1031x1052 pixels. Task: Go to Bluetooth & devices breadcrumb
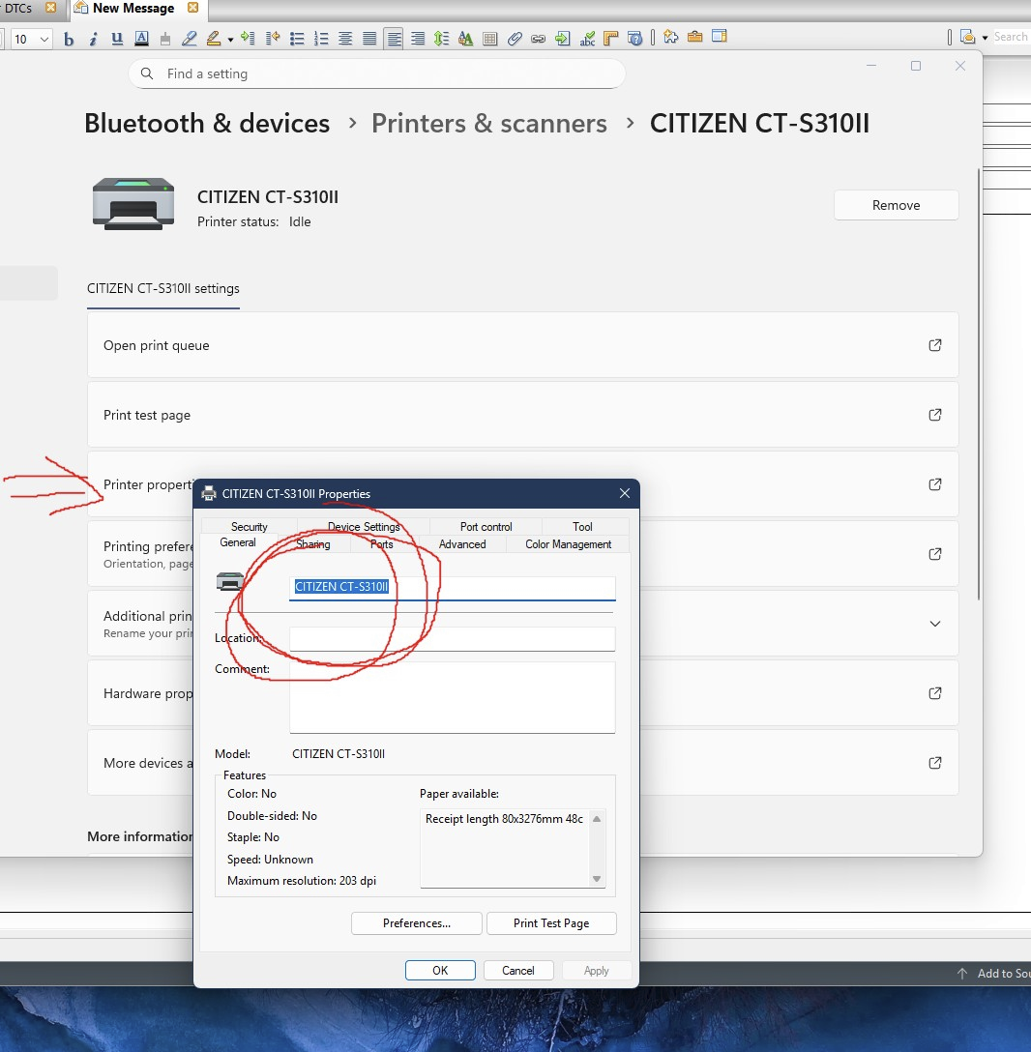(x=207, y=124)
